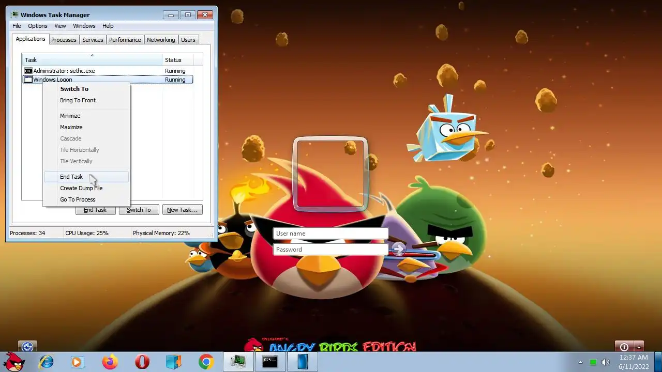
Task: Expand the shutdown options arrow
Action: coord(639,347)
